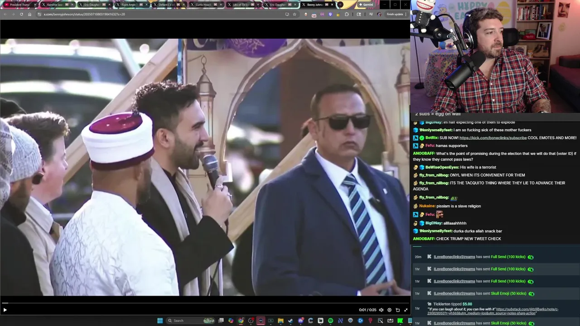Click chat text "His wife is a terrorist"
580x326 pixels.
click(x=478, y=167)
